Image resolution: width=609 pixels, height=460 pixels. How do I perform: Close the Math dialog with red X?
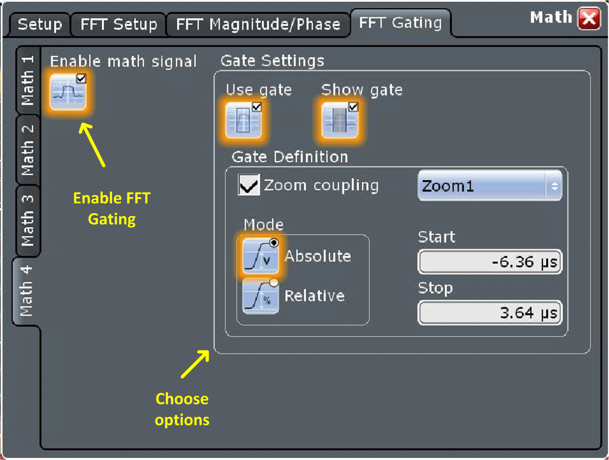tap(589, 18)
